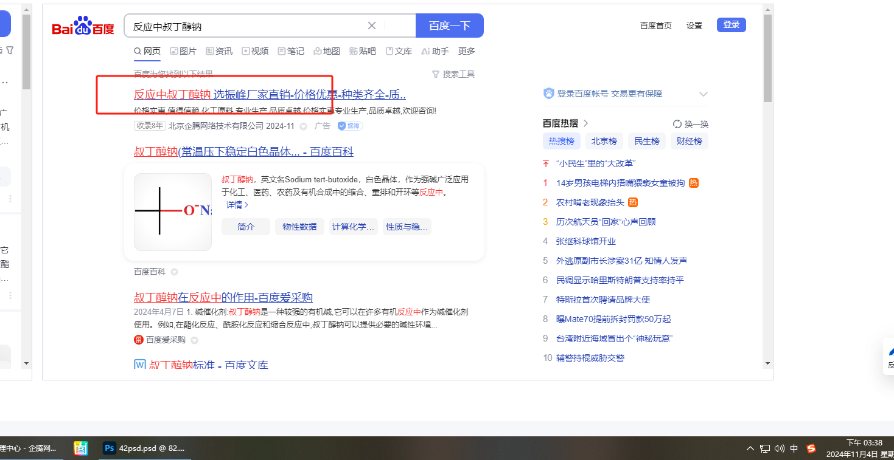Image resolution: width=894 pixels, height=460 pixels.
Task: Click the 搜索工具 filter icon
Action: 436,74
